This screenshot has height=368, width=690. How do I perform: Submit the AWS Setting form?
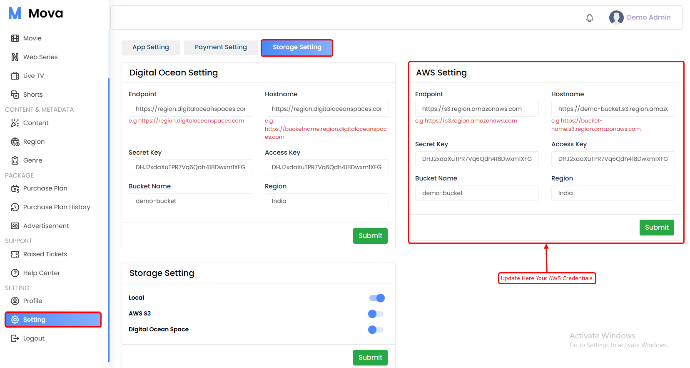coord(656,228)
